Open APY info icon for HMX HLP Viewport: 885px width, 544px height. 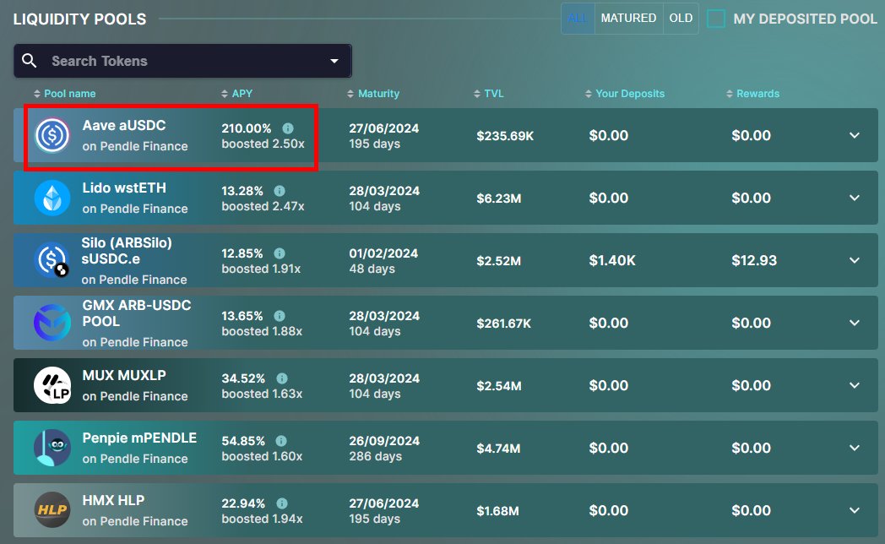(x=282, y=503)
